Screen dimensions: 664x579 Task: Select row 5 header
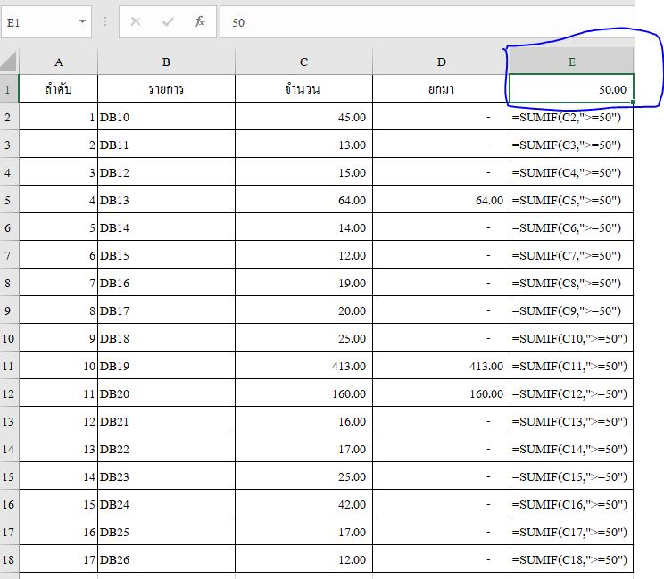[9, 200]
